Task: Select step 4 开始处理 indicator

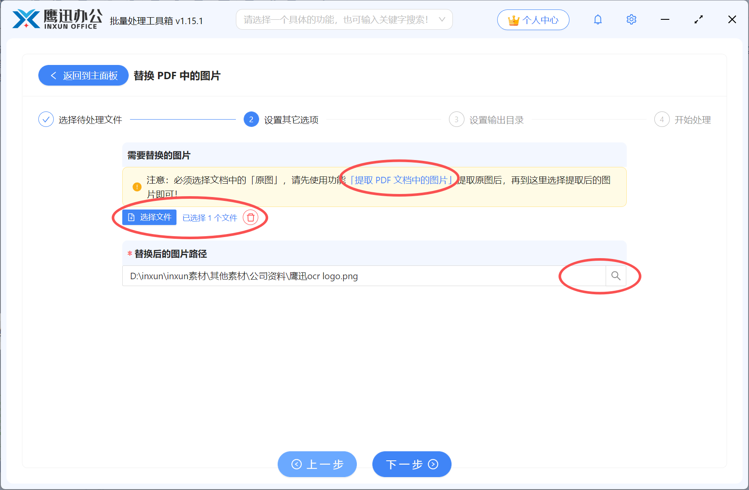Action: pyautogui.click(x=662, y=120)
